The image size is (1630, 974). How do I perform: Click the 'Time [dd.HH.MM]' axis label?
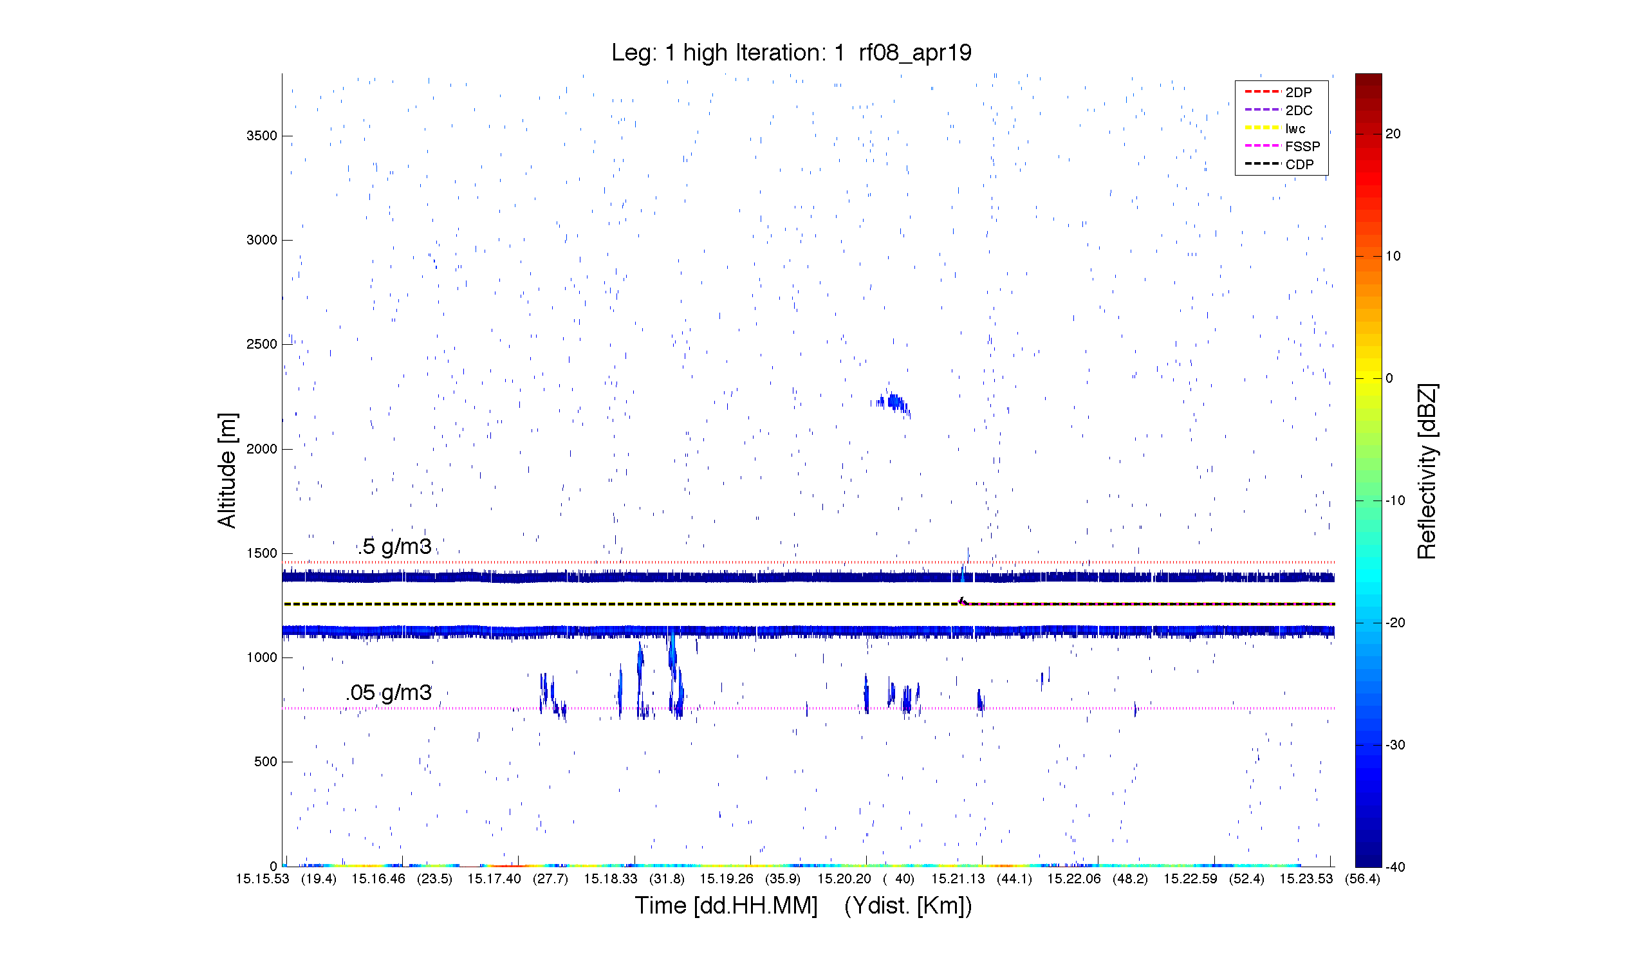pyautogui.click(x=725, y=905)
